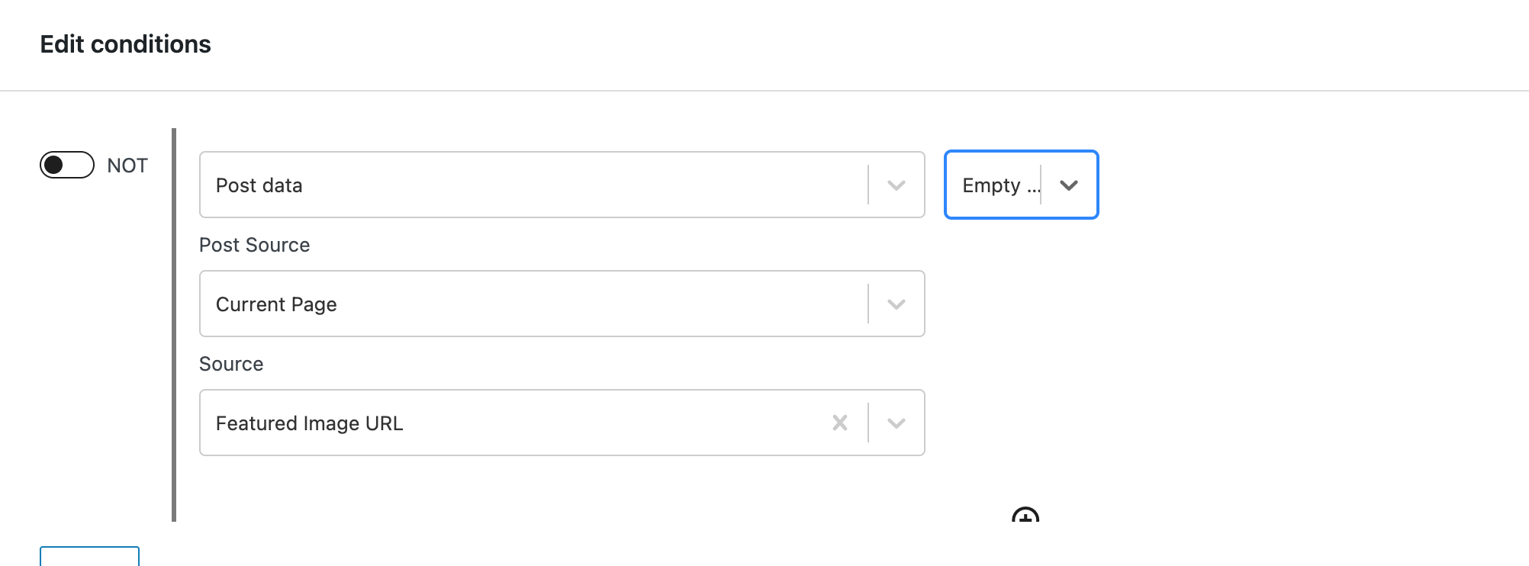Open the Post data dropdown chevron
This screenshot has width=1529, height=566.
click(896, 185)
